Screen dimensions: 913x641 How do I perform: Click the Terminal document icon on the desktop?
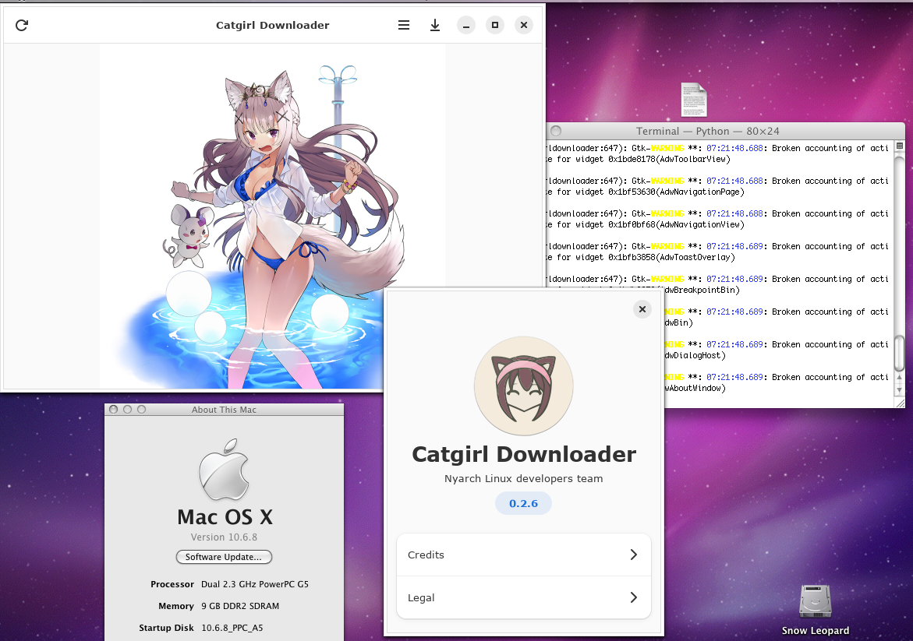tap(693, 99)
